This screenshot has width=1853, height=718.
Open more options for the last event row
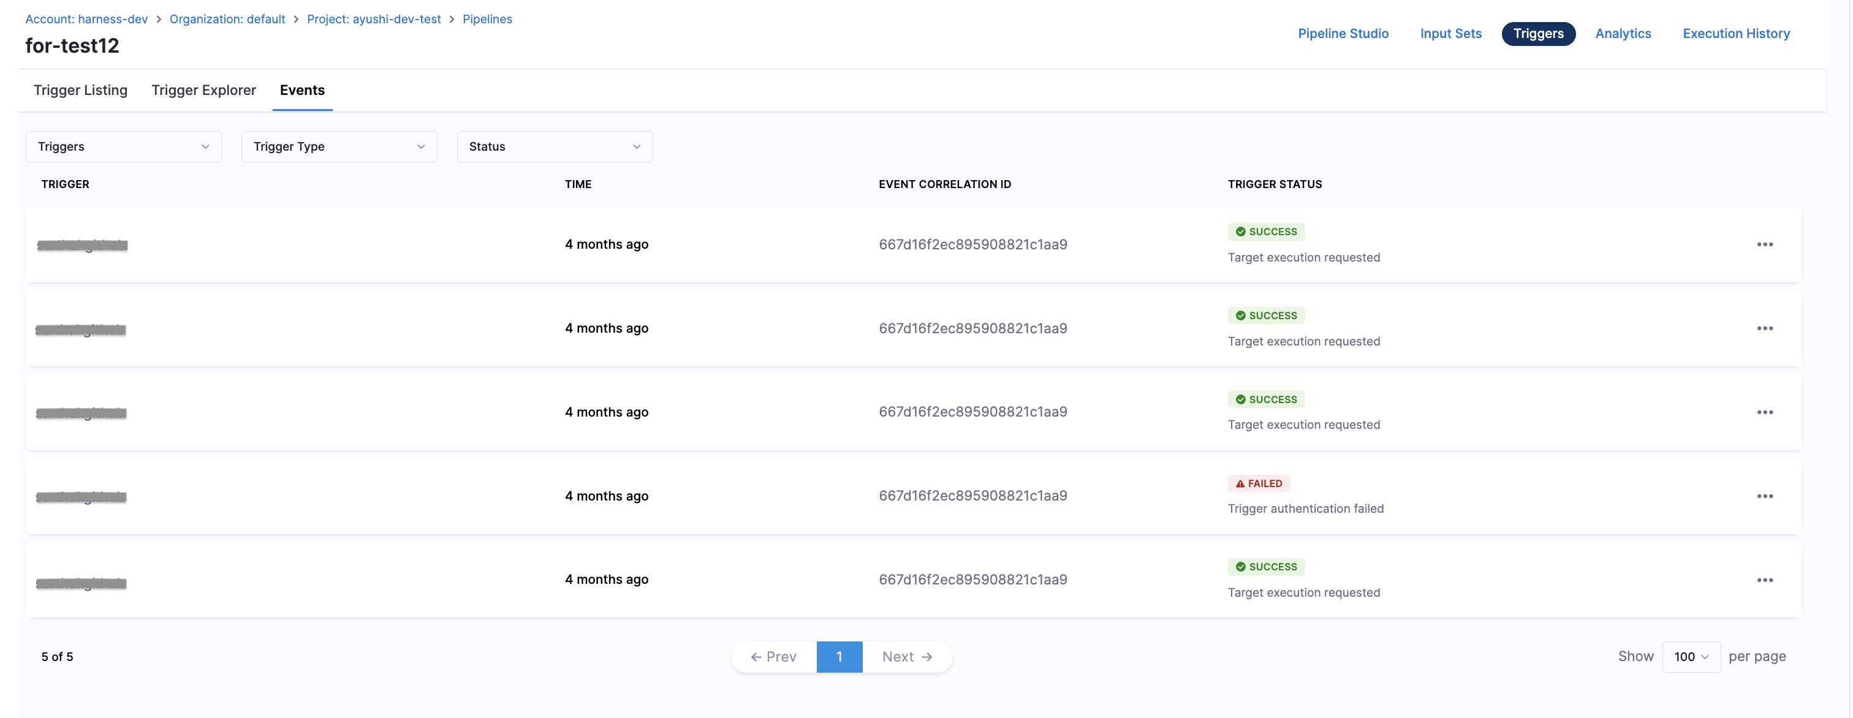click(x=1765, y=580)
